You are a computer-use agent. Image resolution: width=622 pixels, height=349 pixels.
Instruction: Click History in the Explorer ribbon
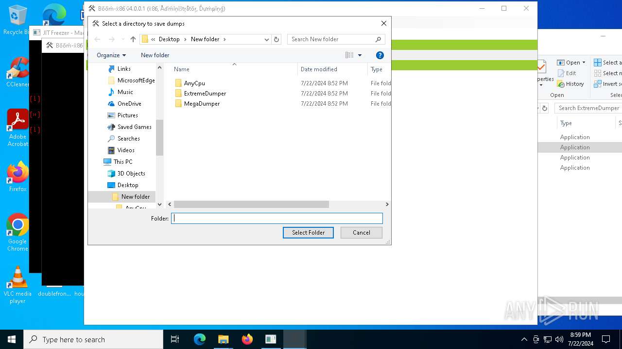[570, 84]
